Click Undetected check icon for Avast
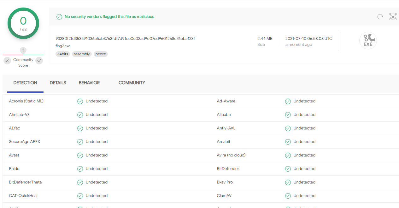 (x=80, y=155)
